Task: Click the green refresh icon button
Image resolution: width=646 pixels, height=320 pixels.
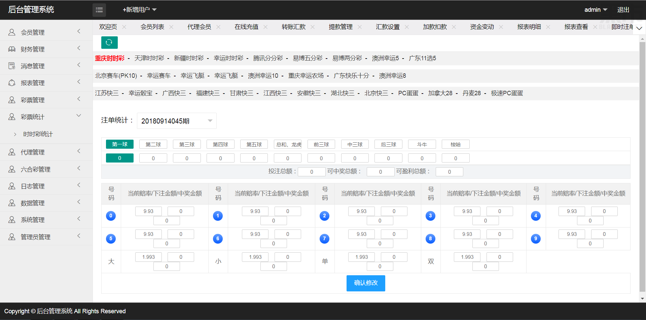Action: pyautogui.click(x=109, y=42)
